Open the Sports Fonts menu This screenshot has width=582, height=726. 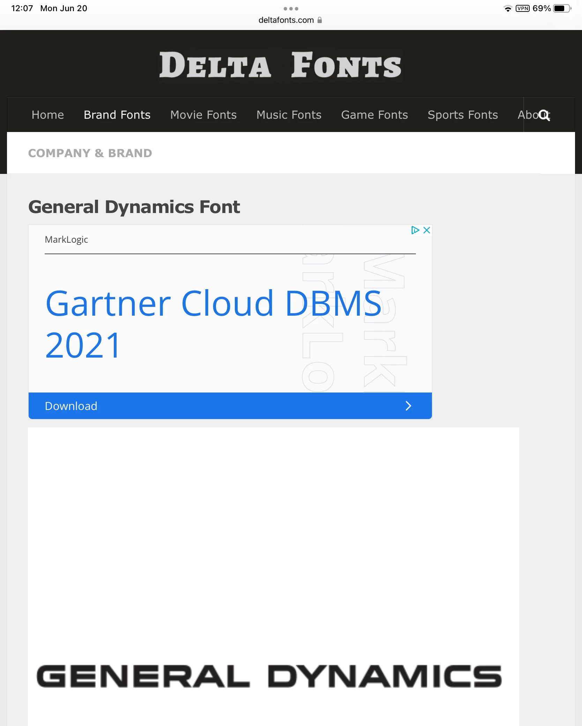463,115
